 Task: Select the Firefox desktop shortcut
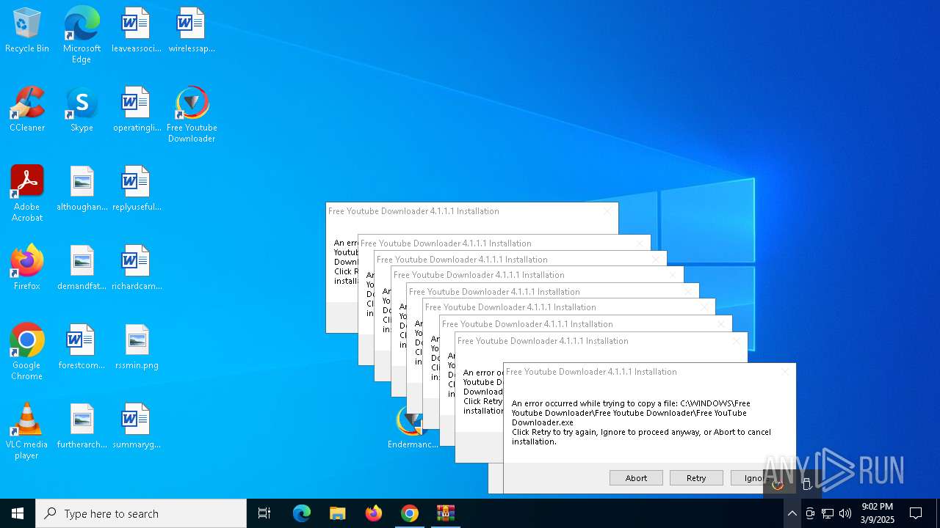point(27,268)
